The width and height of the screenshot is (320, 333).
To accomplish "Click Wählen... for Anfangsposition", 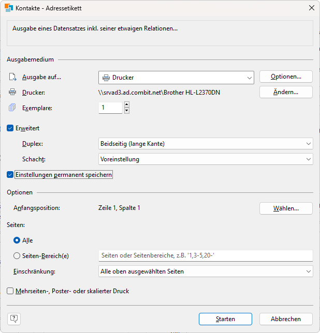I will click(286, 208).
